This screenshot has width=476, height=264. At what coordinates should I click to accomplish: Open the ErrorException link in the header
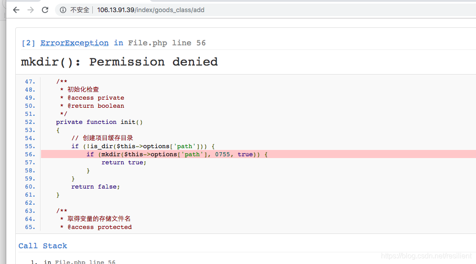[74, 43]
